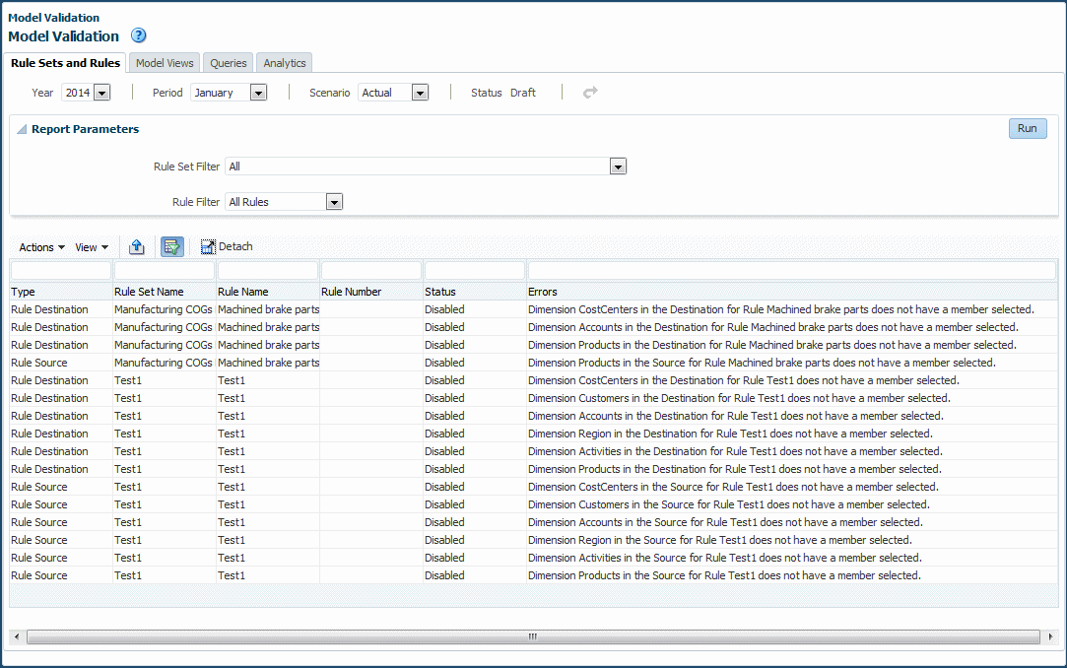Image resolution: width=1067 pixels, height=668 pixels.
Task: Click the greyed refresh arrow beside Status
Action: (x=590, y=92)
